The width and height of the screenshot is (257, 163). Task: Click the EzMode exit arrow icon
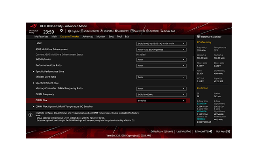click(210, 131)
